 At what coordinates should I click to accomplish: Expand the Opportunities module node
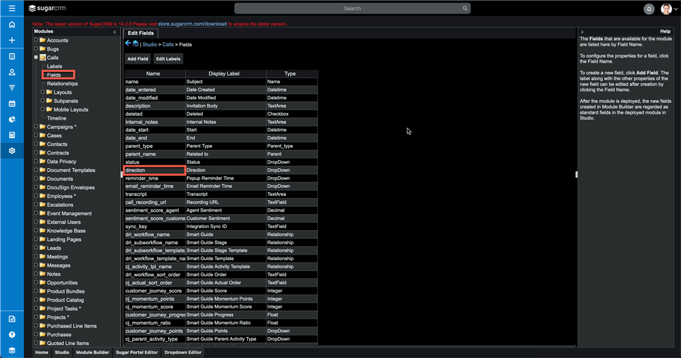click(x=36, y=282)
